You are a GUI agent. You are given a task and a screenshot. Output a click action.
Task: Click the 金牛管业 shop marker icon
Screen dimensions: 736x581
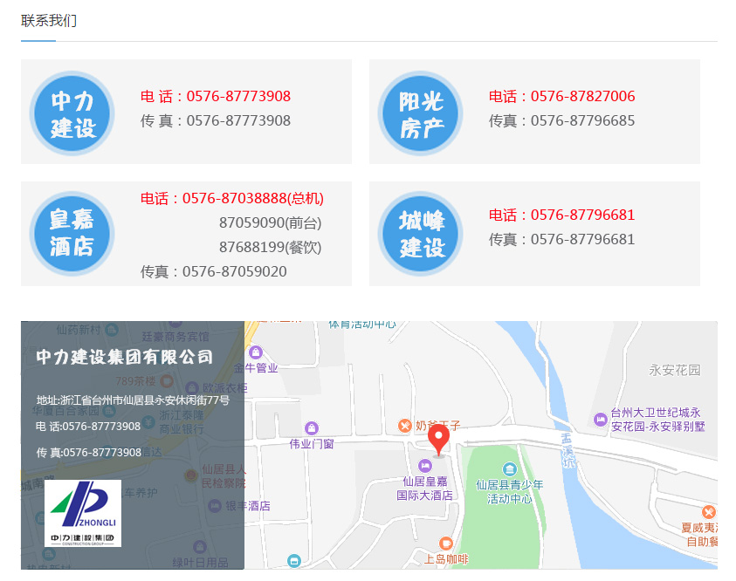(256, 352)
